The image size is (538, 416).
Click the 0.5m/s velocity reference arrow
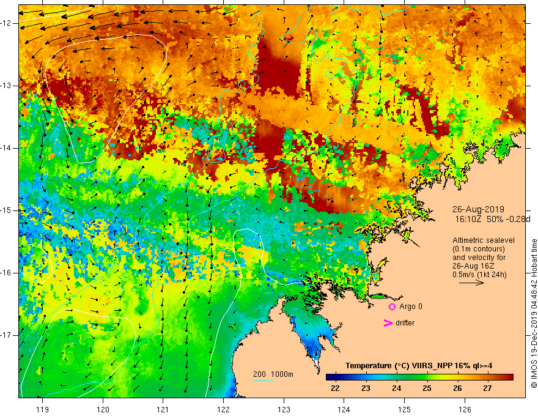pyautogui.click(x=471, y=283)
